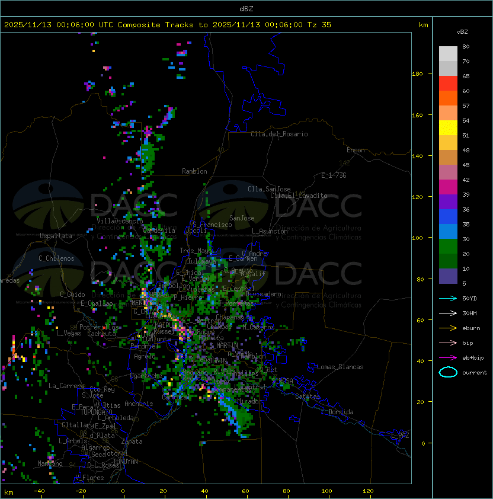Pick the brown-orange 45-48 dBZ swatch
This screenshot has width=493, height=499.
(448, 157)
